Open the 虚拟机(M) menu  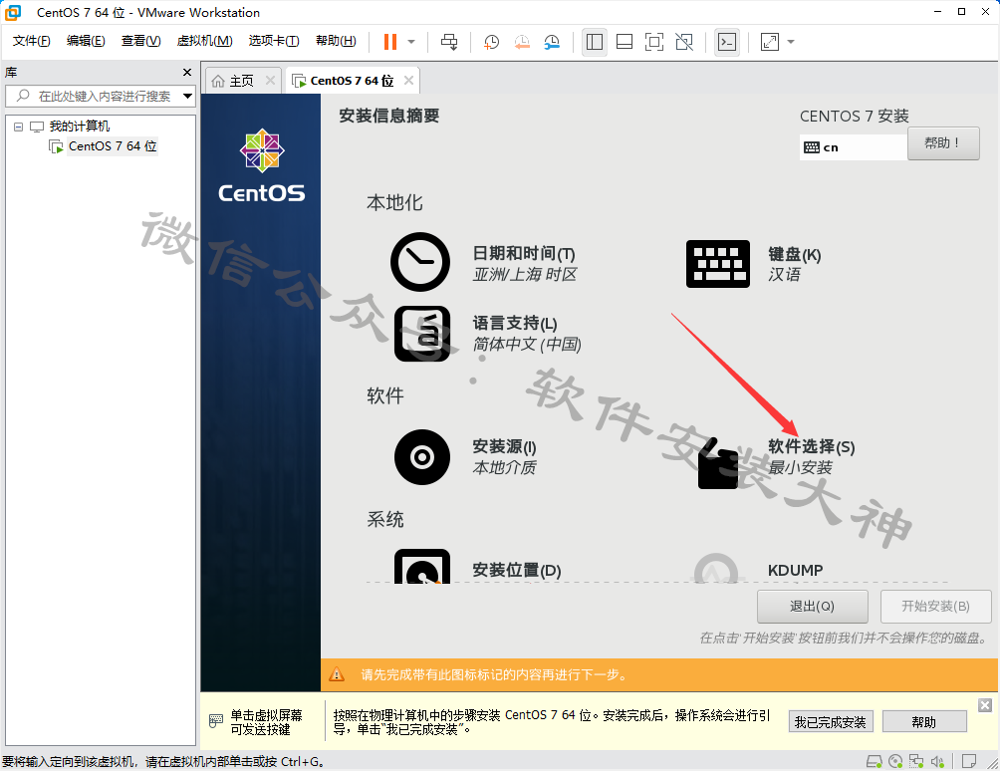tap(205, 41)
